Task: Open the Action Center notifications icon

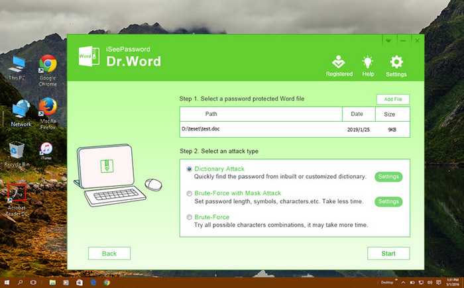Action: click(439, 283)
